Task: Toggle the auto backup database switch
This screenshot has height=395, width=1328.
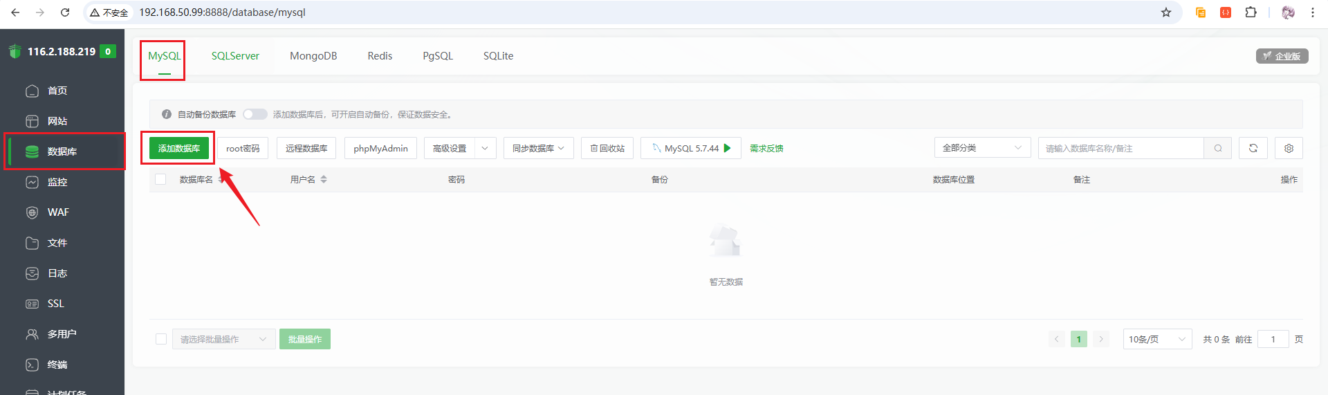Action: (255, 114)
